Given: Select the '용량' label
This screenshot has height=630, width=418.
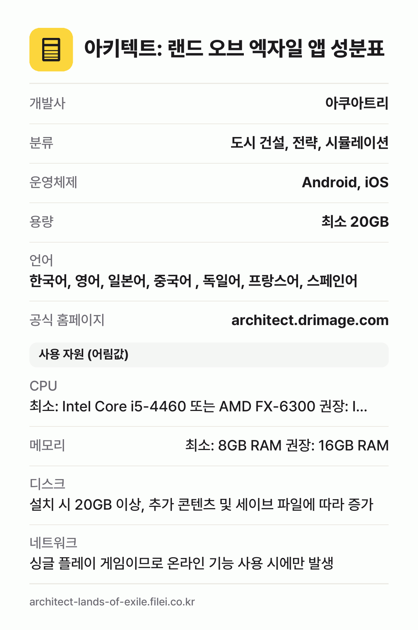Looking at the screenshot, I should (x=41, y=222).
